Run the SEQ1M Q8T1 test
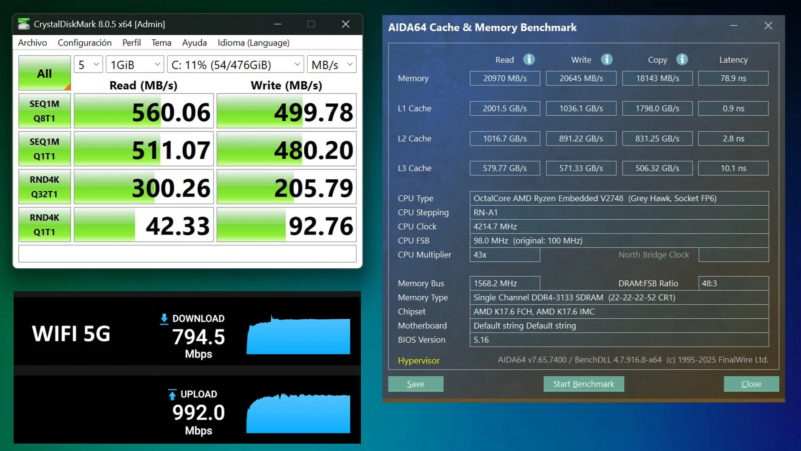This screenshot has height=451, width=801. (x=45, y=111)
